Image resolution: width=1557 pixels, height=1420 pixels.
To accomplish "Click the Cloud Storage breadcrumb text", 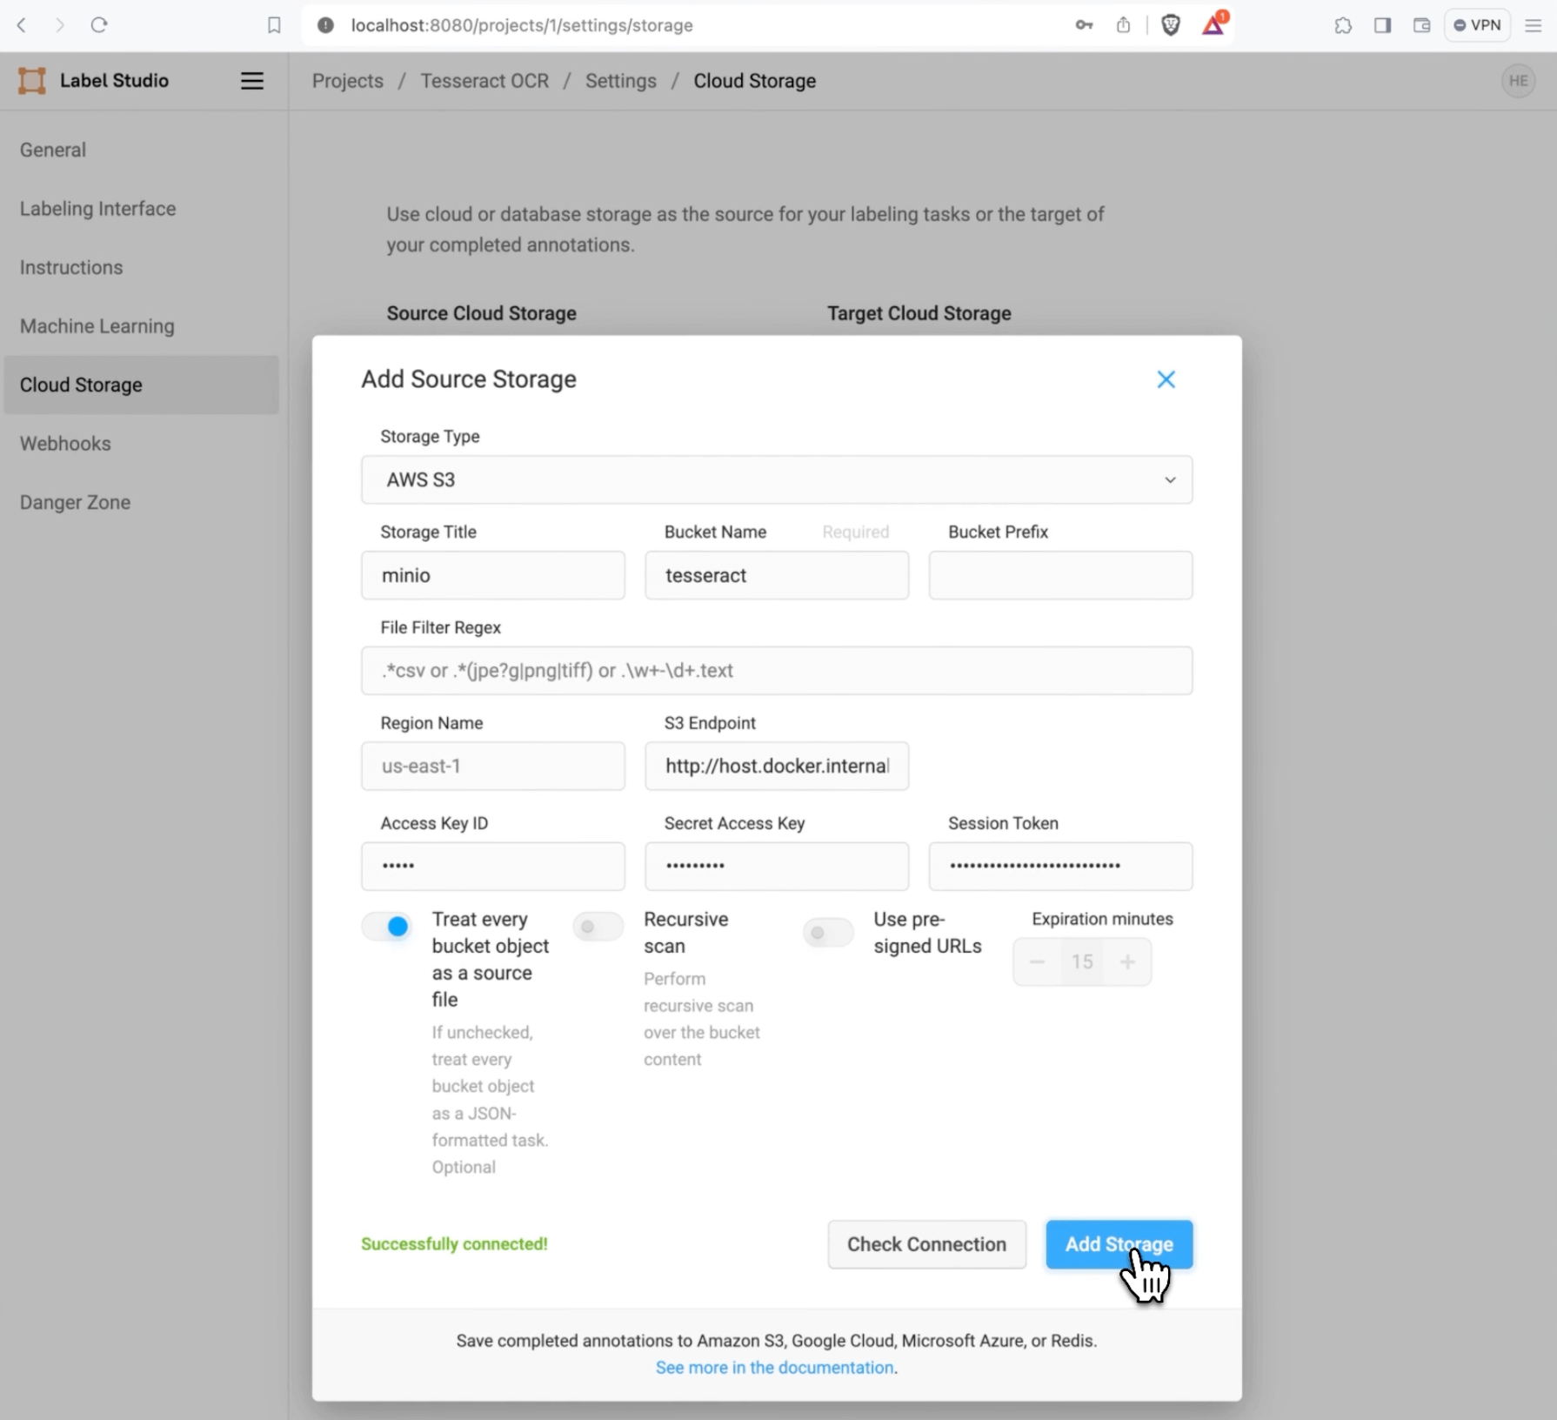I will [754, 81].
